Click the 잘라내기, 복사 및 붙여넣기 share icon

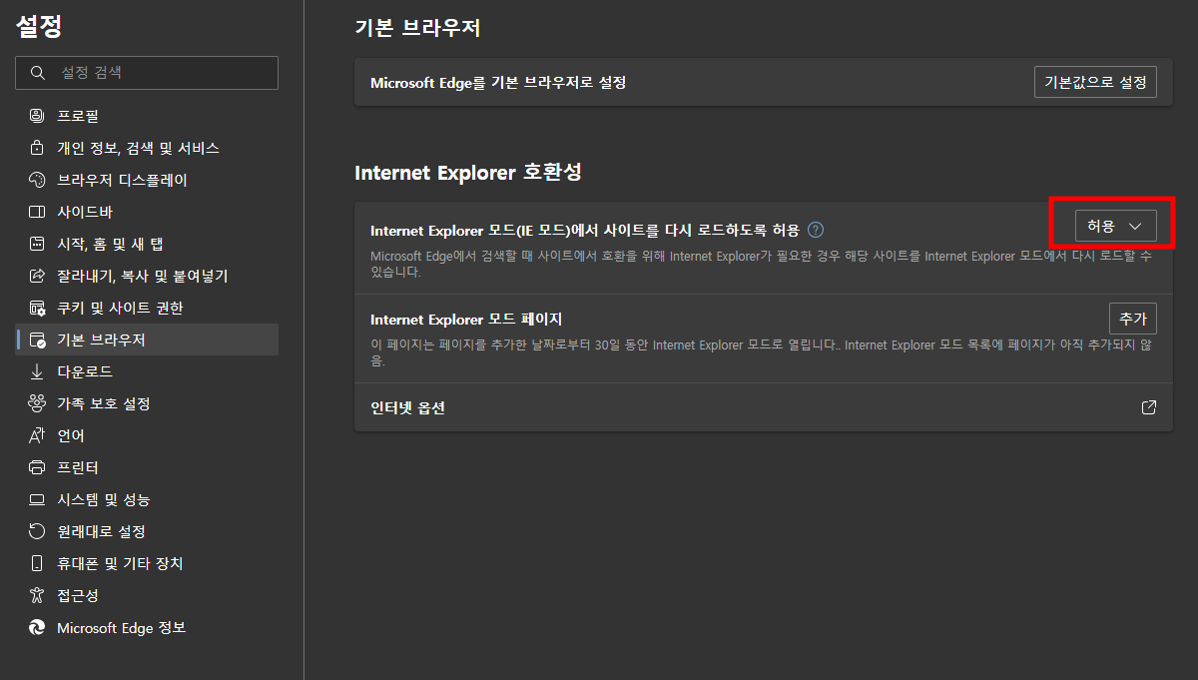coord(37,276)
